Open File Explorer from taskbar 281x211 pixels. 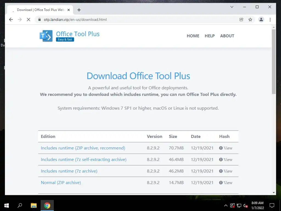pos(33,206)
